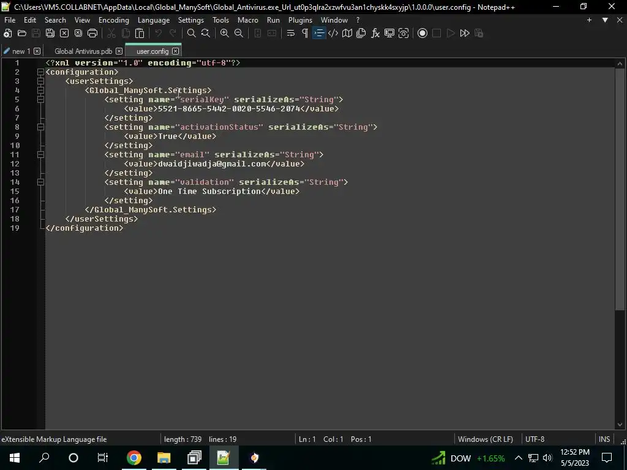Open the Function List fx icon

(375, 33)
